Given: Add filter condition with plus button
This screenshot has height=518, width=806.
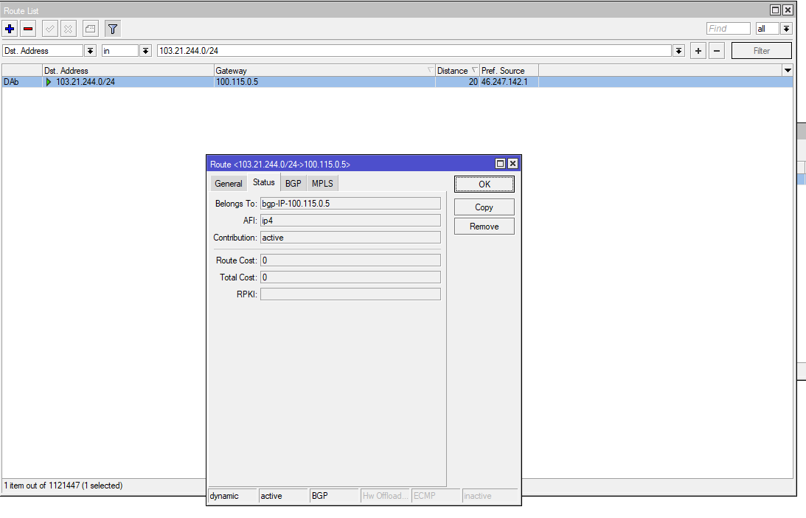Looking at the screenshot, I should click(x=698, y=51).
